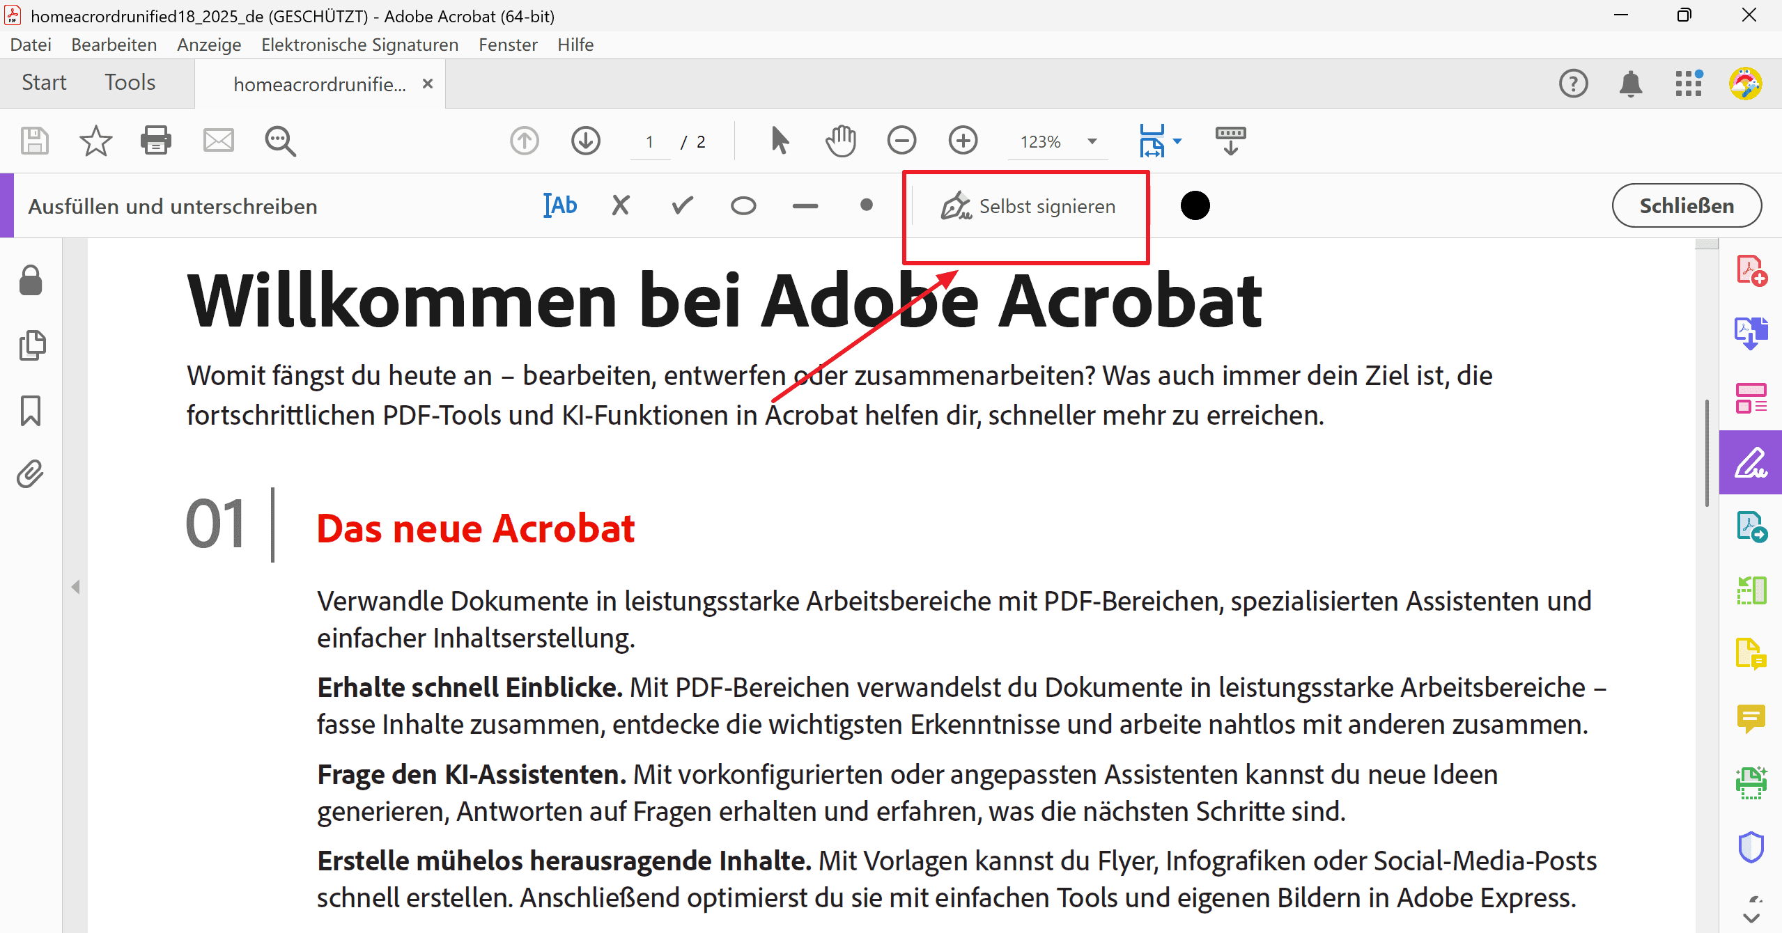Screen dimensions: 1782x933
Task: Open the Fenster menu
Action: (508, 45)
